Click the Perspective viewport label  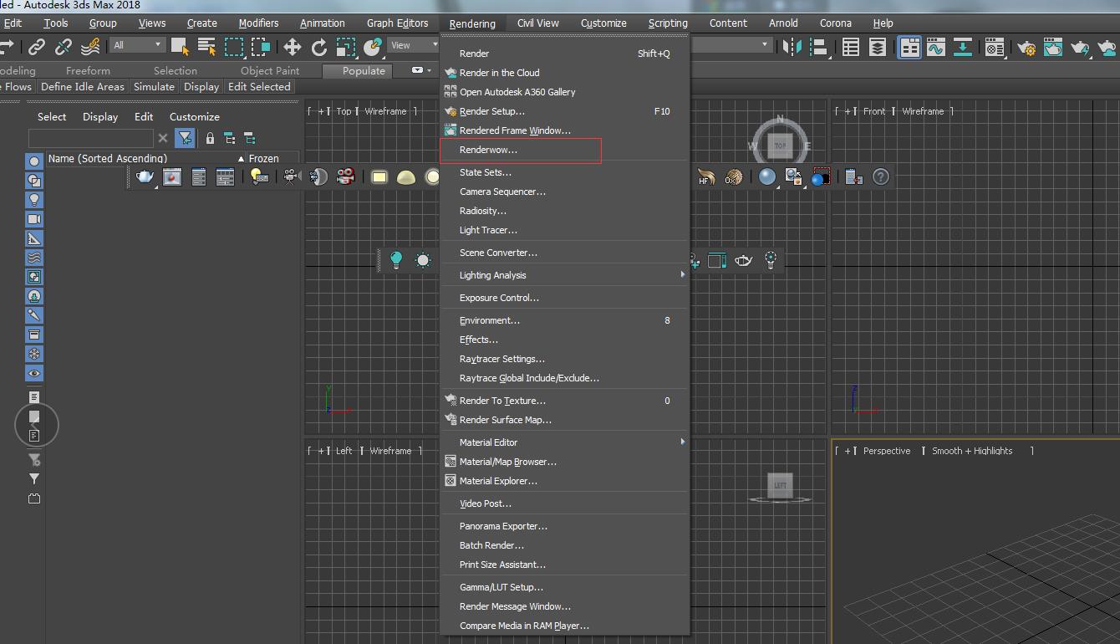pos(887,451)
